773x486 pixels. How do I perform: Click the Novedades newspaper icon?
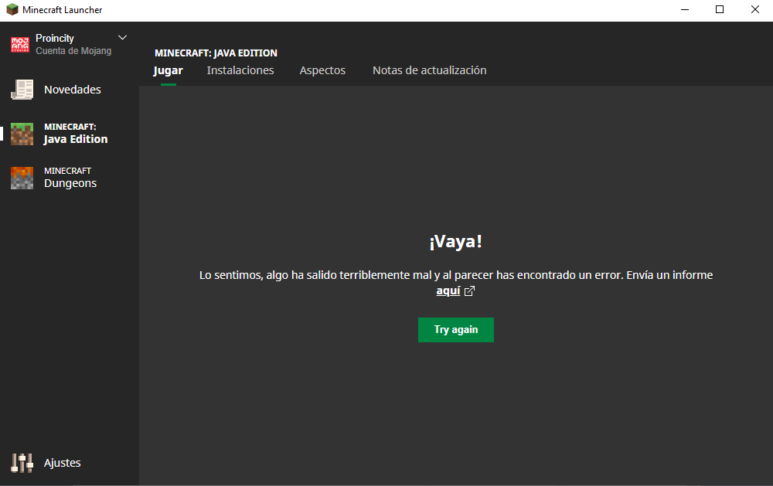tap(22, 90)
